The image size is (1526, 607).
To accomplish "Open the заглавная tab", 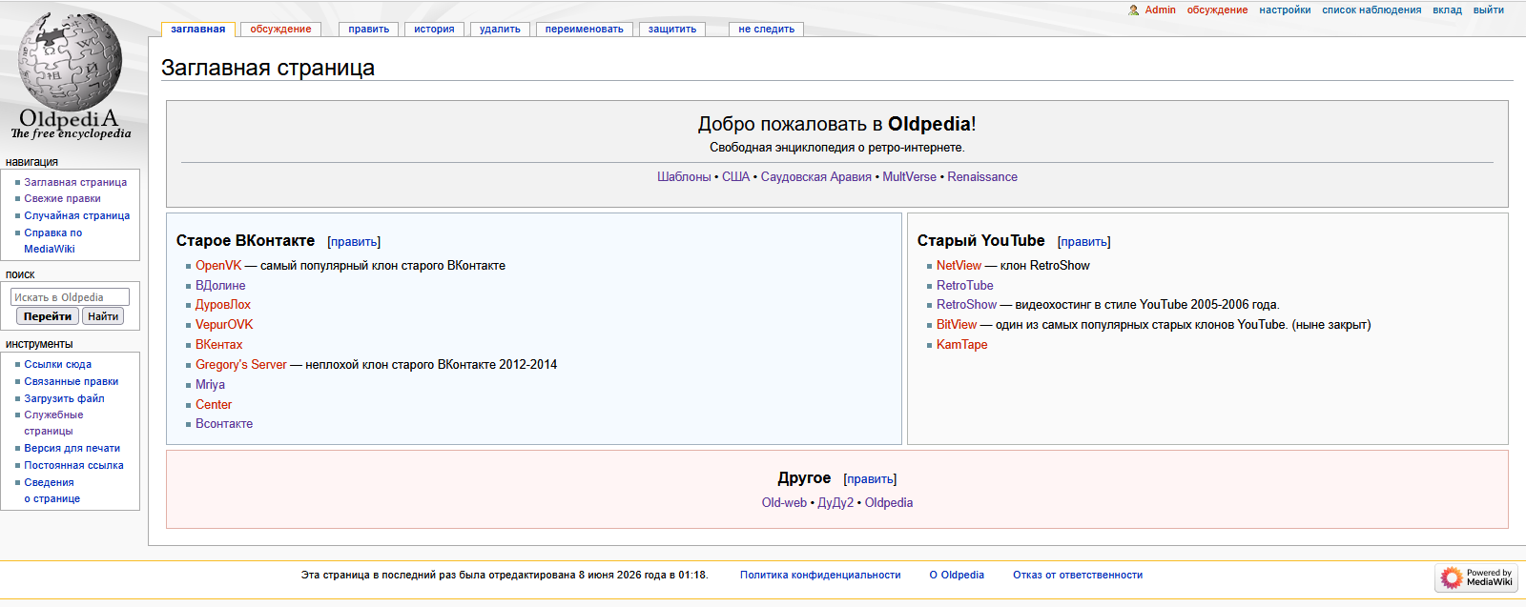I will point(197,30).
